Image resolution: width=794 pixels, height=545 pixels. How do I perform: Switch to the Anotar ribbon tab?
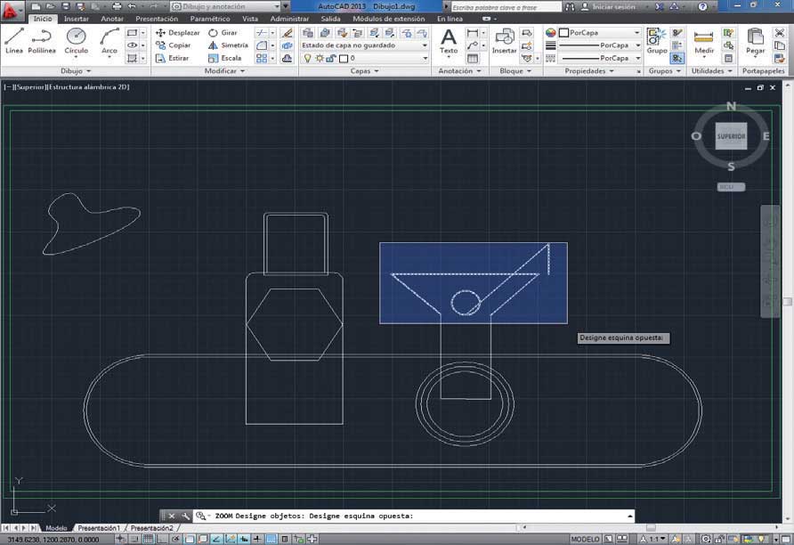112,19
